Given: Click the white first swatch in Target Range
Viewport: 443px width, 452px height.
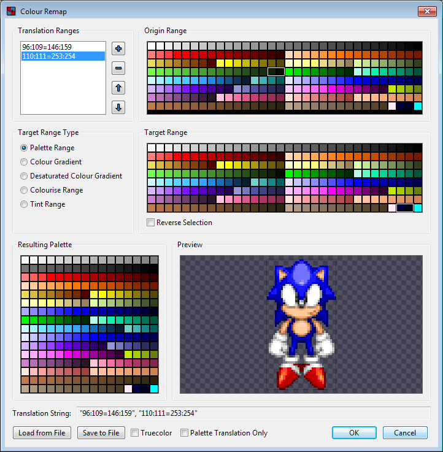Looking at the screenshot, I should click(152, 148).
